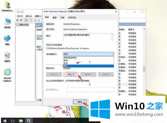Viewport: 167px width, 123px height.
Task: Click the Properties sheet icon in Services toolbar
Action: pyautogui.click(x=31, y=20)
